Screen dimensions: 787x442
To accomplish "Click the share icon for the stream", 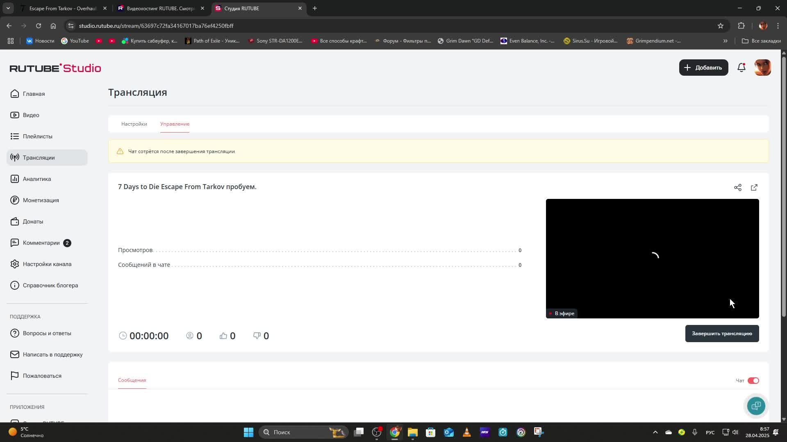I will pos(737,187).
